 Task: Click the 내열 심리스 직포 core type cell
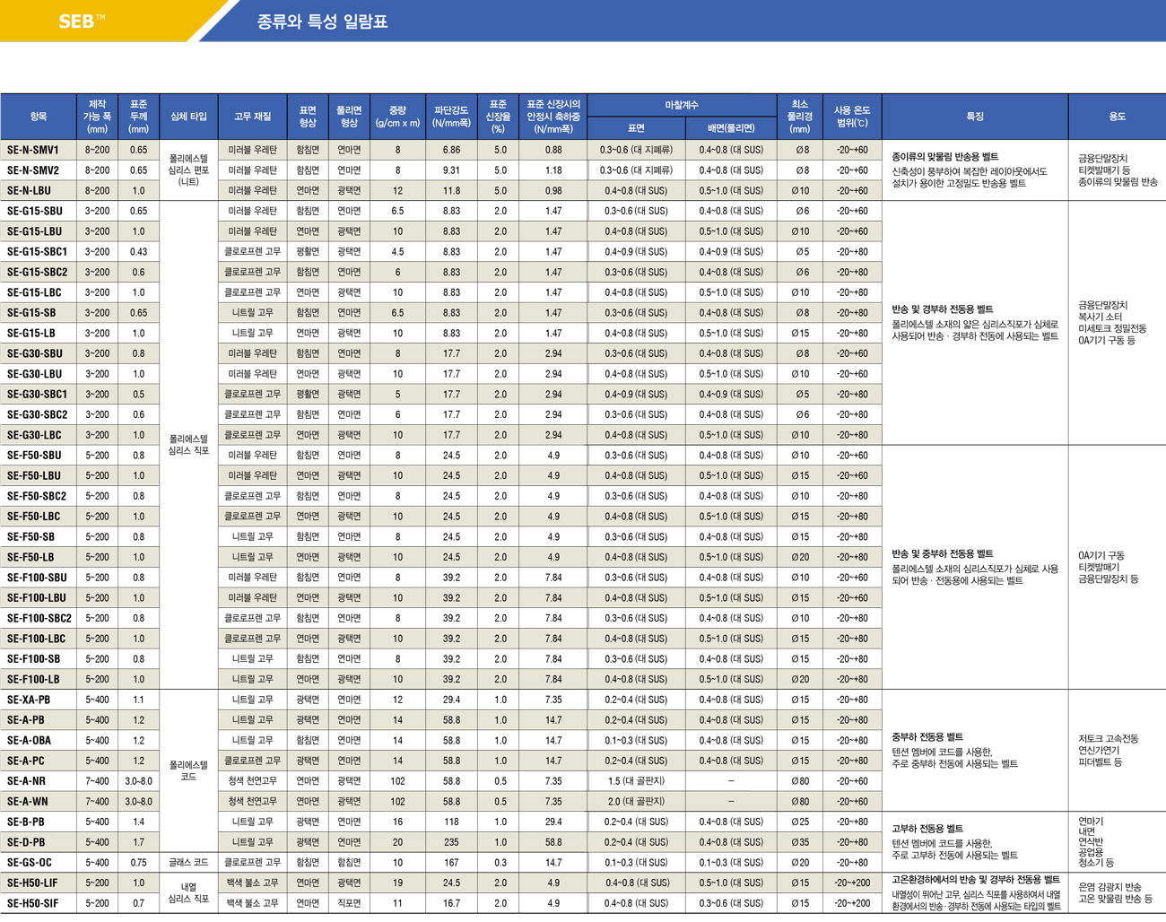click(188, 892)
